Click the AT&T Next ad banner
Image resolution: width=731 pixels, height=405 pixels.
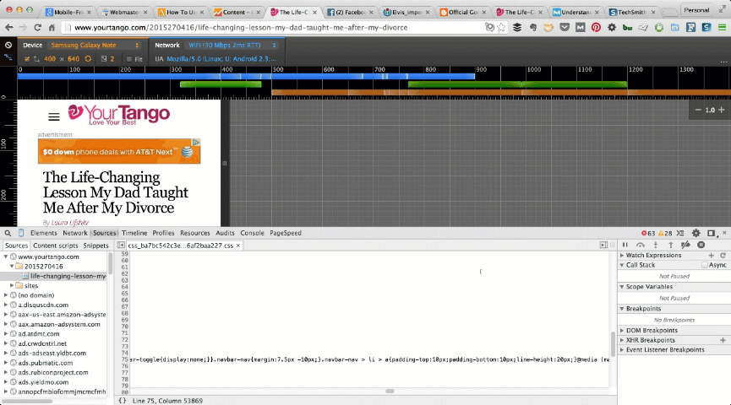pos(119,152)
